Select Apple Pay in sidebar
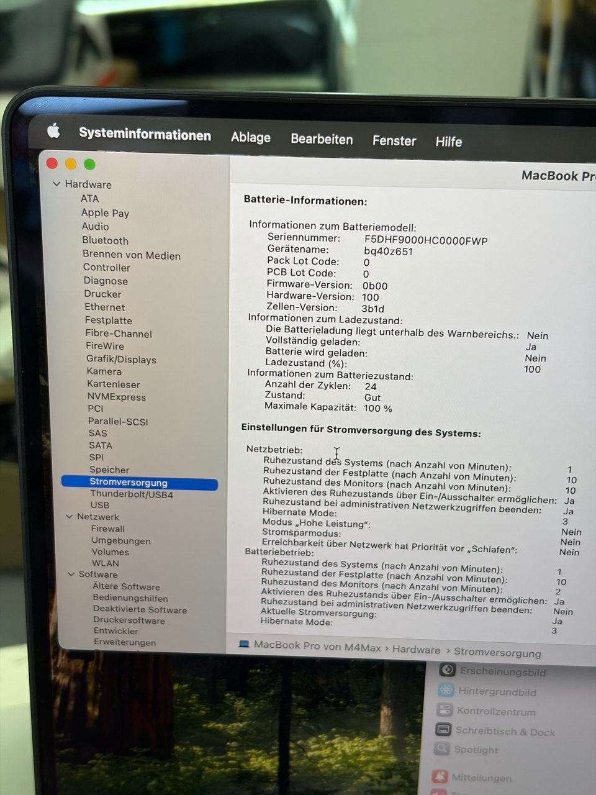This screenshot has height=795, width=596. point(105,212)
